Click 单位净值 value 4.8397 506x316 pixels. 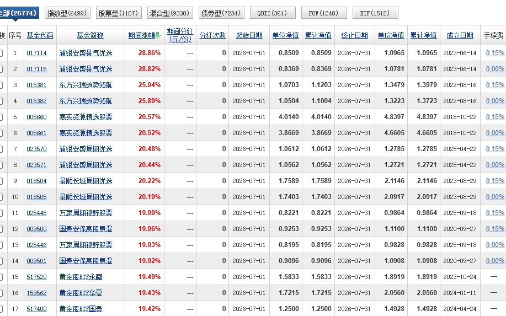(394, 117)
